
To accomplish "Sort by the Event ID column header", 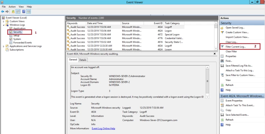I will (154, 23).
